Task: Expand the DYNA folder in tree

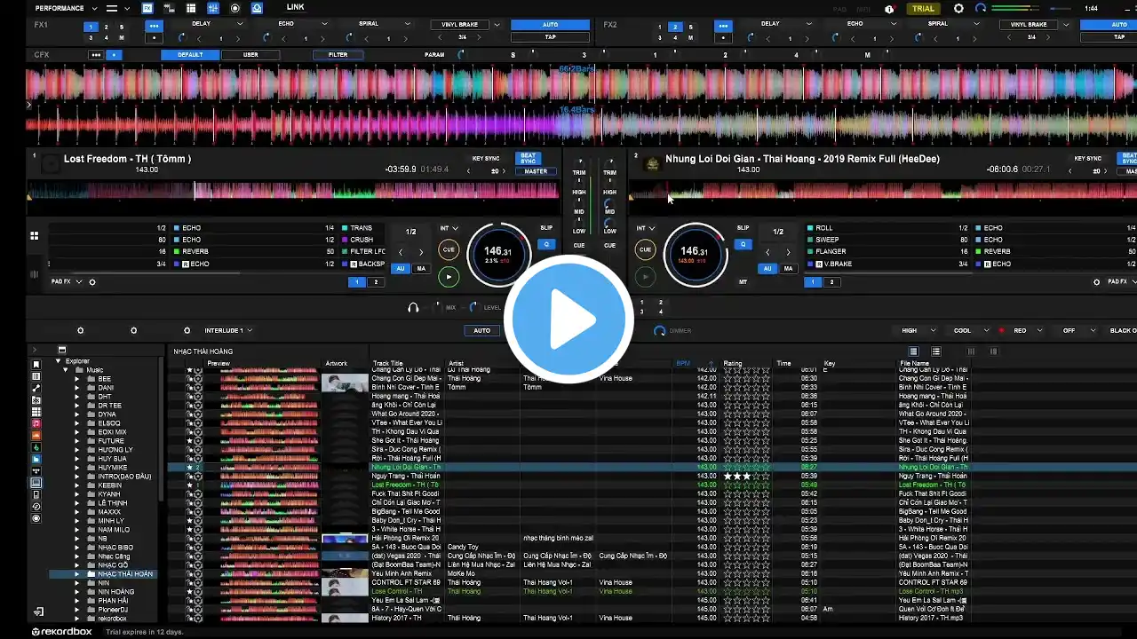Action: point(76,414)
